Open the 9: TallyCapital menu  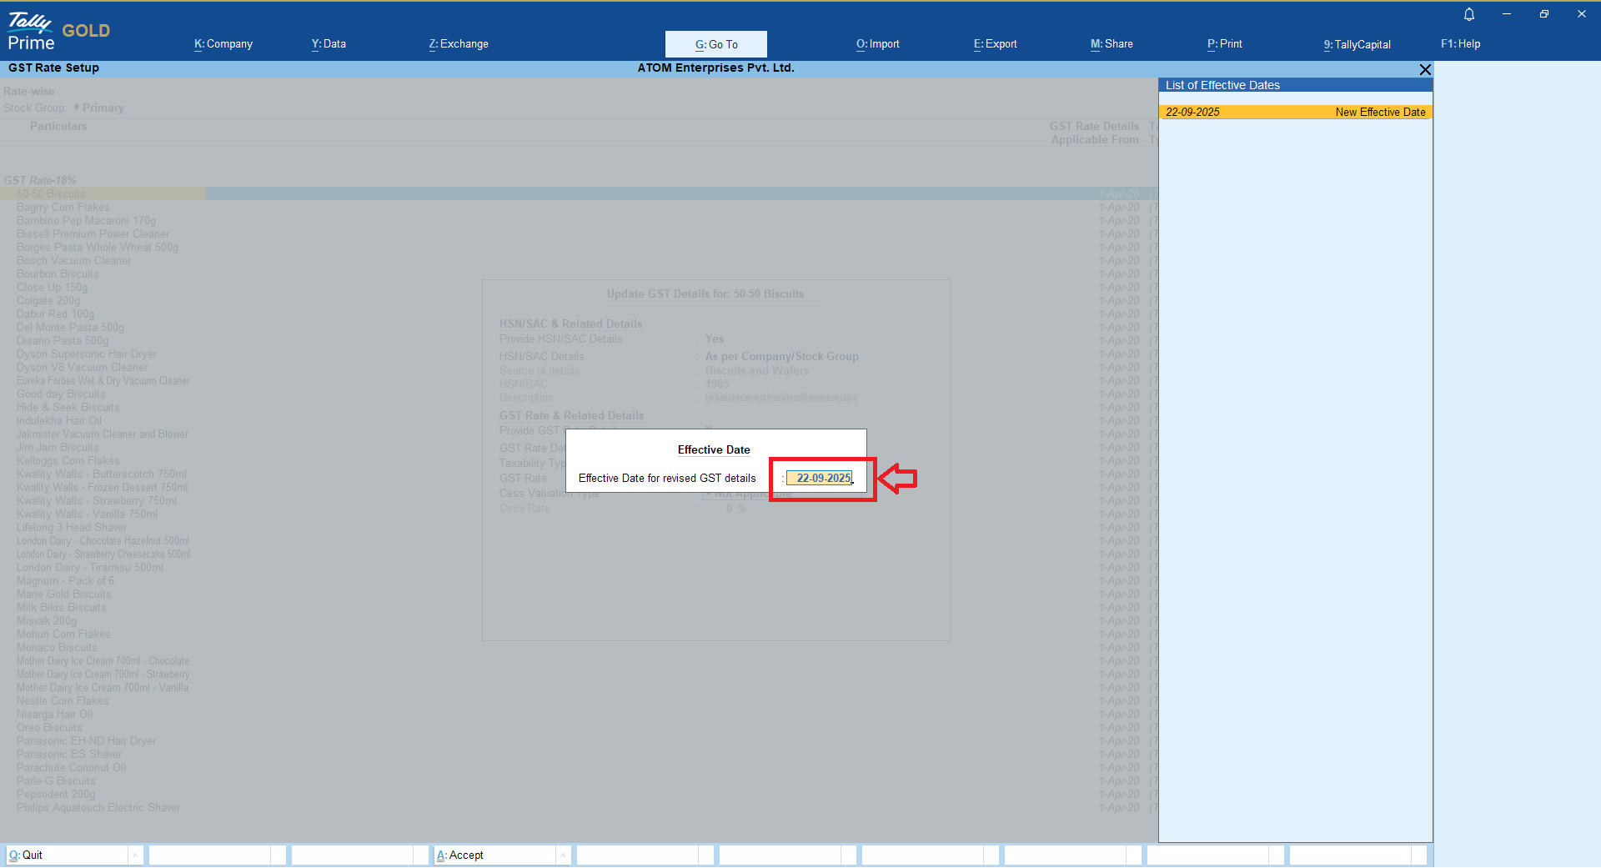[1357, 44]
